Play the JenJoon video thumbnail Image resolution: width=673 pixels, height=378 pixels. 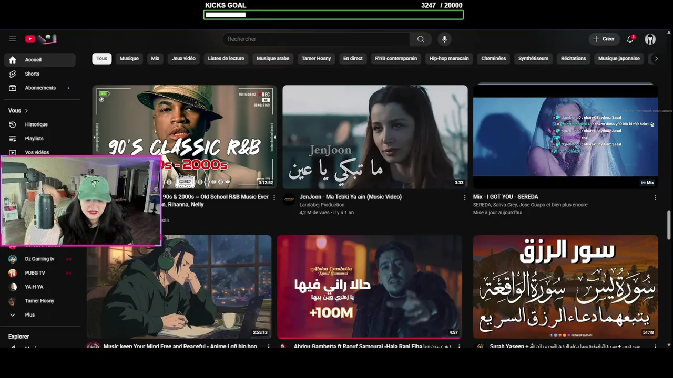pyautogui.click(x=375, y=137)
